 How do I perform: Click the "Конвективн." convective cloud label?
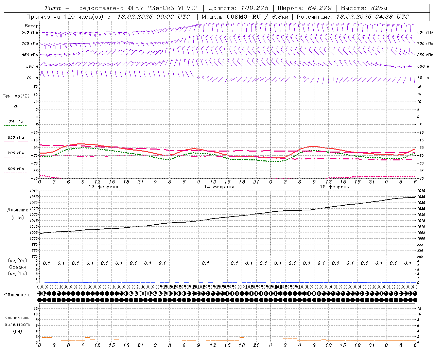[17, 318]
